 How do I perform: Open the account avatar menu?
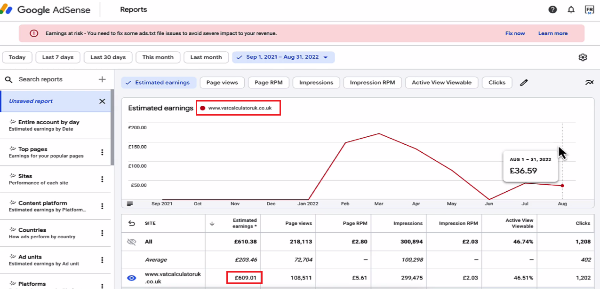(589, 10)
